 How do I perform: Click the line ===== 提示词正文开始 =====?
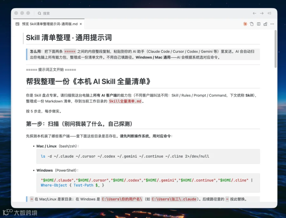pos(51,70)
